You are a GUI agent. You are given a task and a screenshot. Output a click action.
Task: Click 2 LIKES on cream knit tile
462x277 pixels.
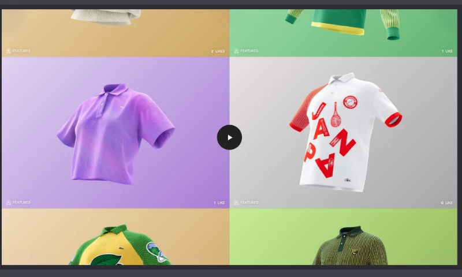coord(218,51)
